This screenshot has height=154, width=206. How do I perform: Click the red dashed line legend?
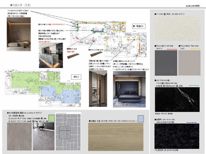[172, 49]
